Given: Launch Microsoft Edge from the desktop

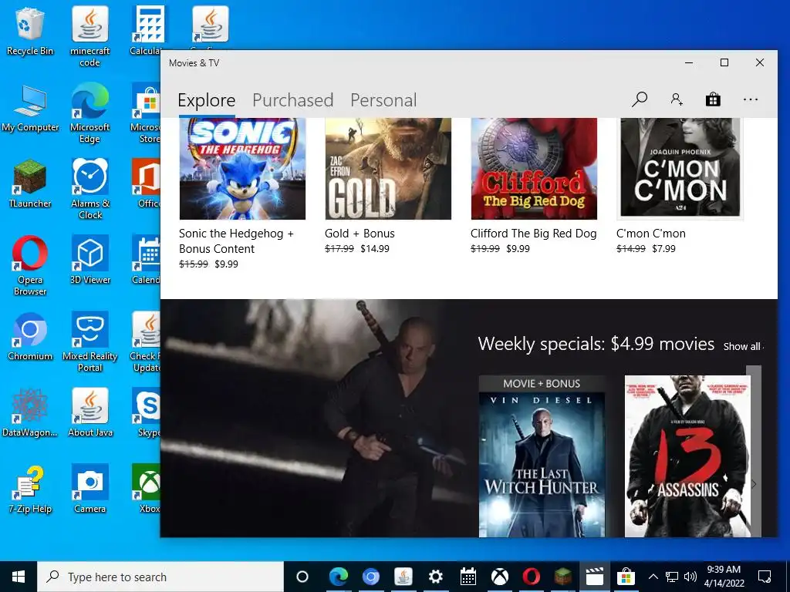Looking at the screenshot, I should pyautogui.click(x=89, y=113).
